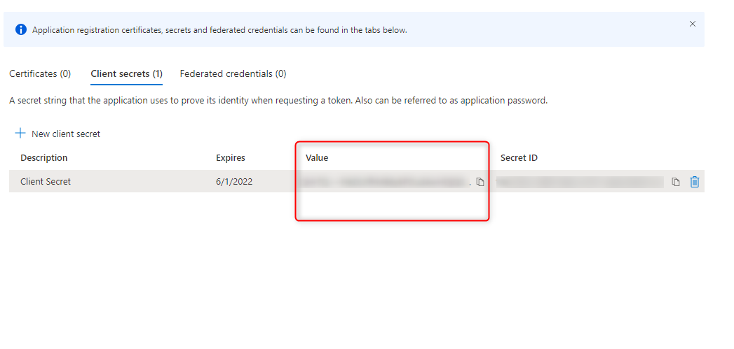Switch to the Certificates tab
734x349 pixels.
(x=40, y=73)
